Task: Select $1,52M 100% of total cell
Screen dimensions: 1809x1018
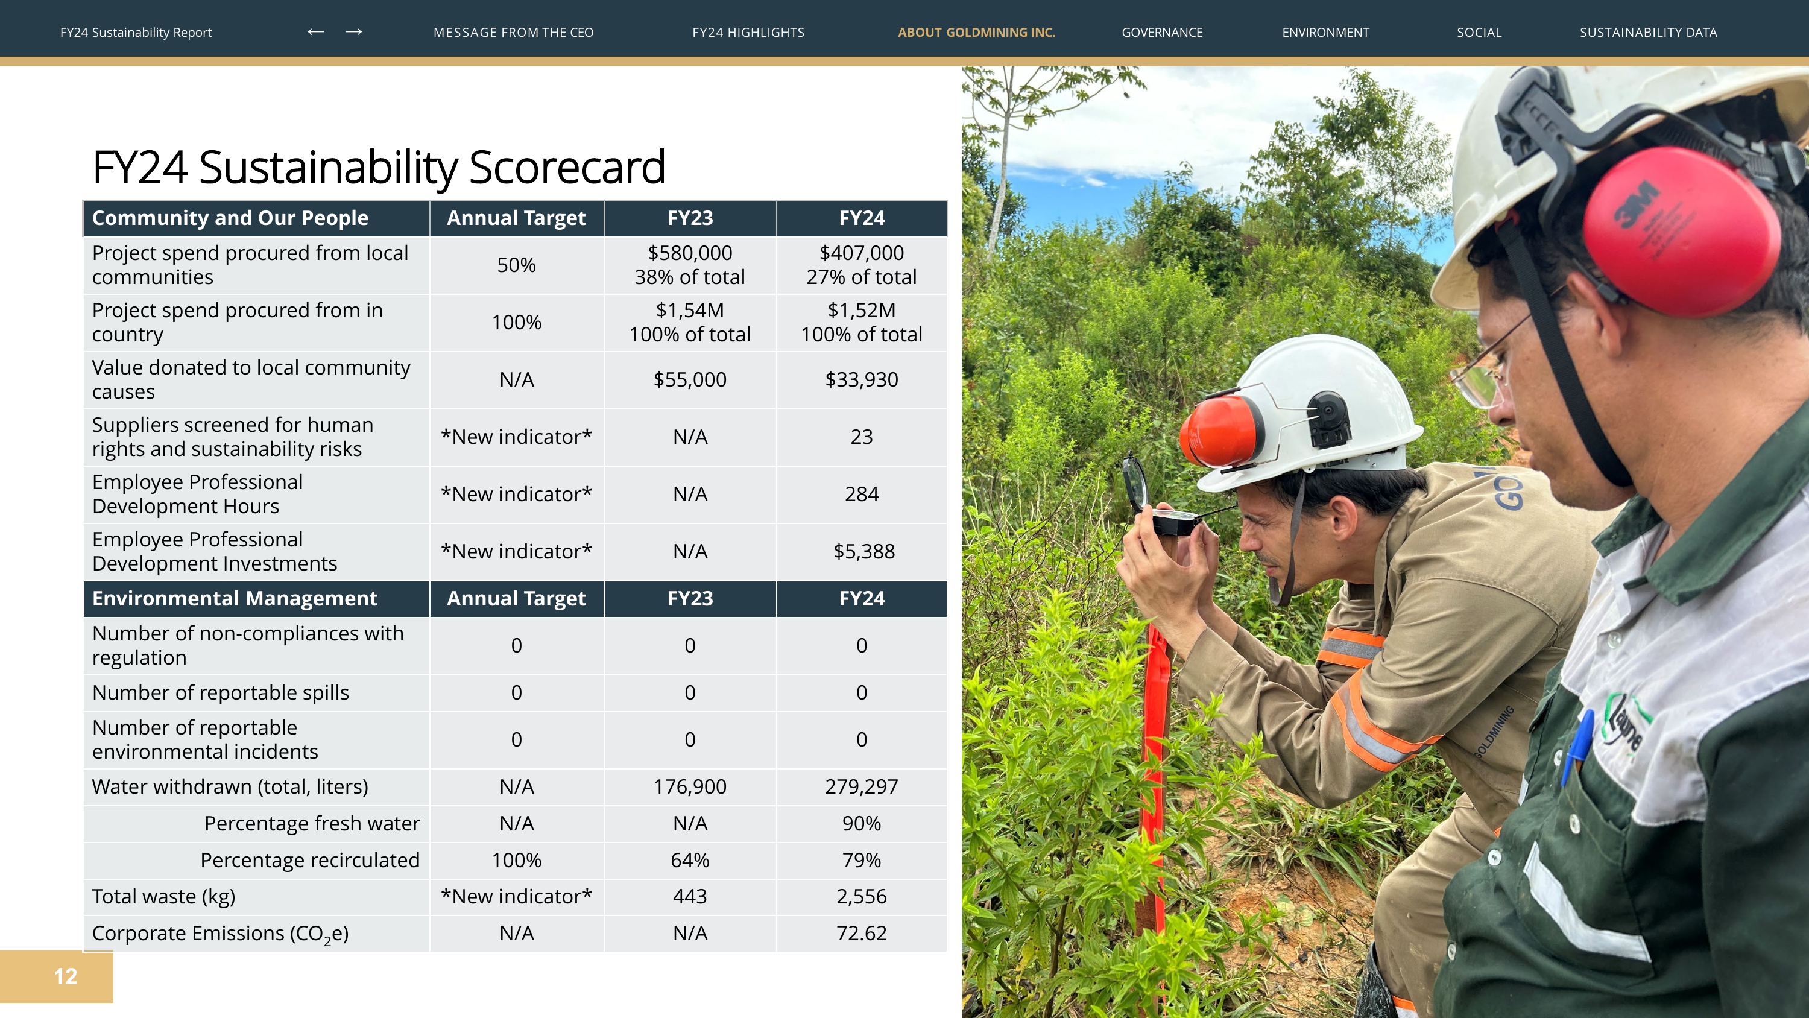Action: pos(861,323)
